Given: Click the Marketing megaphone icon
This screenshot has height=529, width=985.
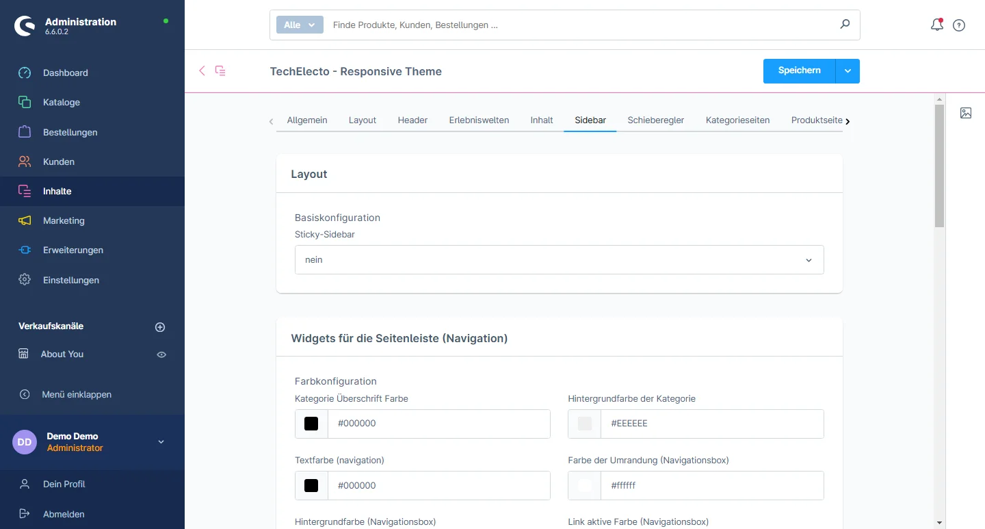Looking at the screenshot, I should tap(25, 220).
